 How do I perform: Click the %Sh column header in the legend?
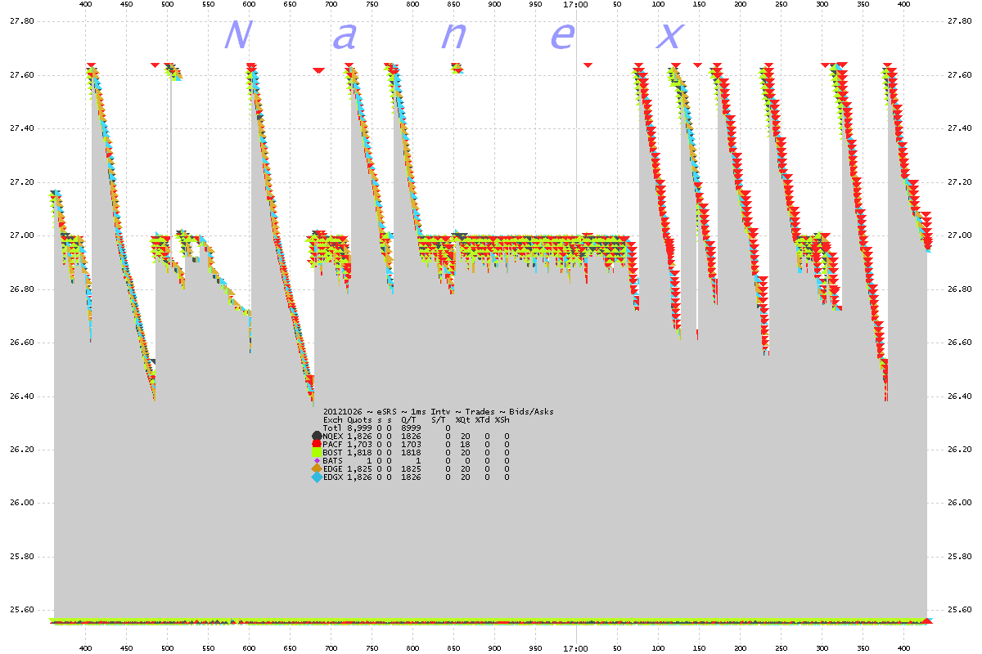tap(502, 419)
